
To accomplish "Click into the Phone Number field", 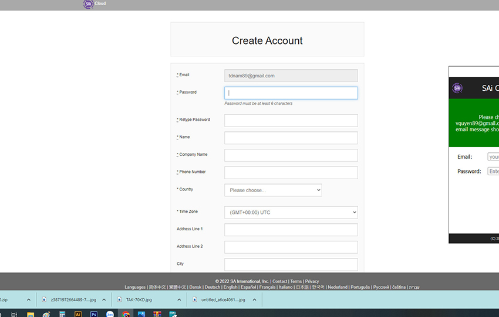I will [291, 172].
